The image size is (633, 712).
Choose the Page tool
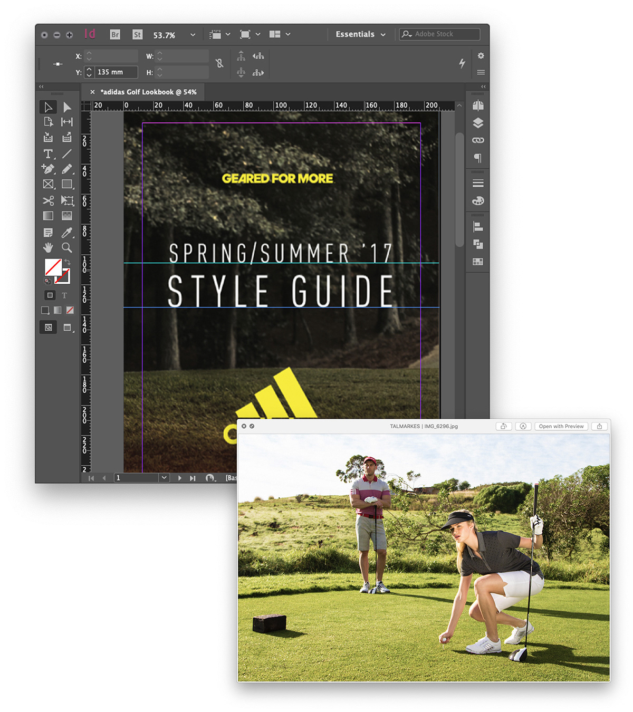coord(48,122)
